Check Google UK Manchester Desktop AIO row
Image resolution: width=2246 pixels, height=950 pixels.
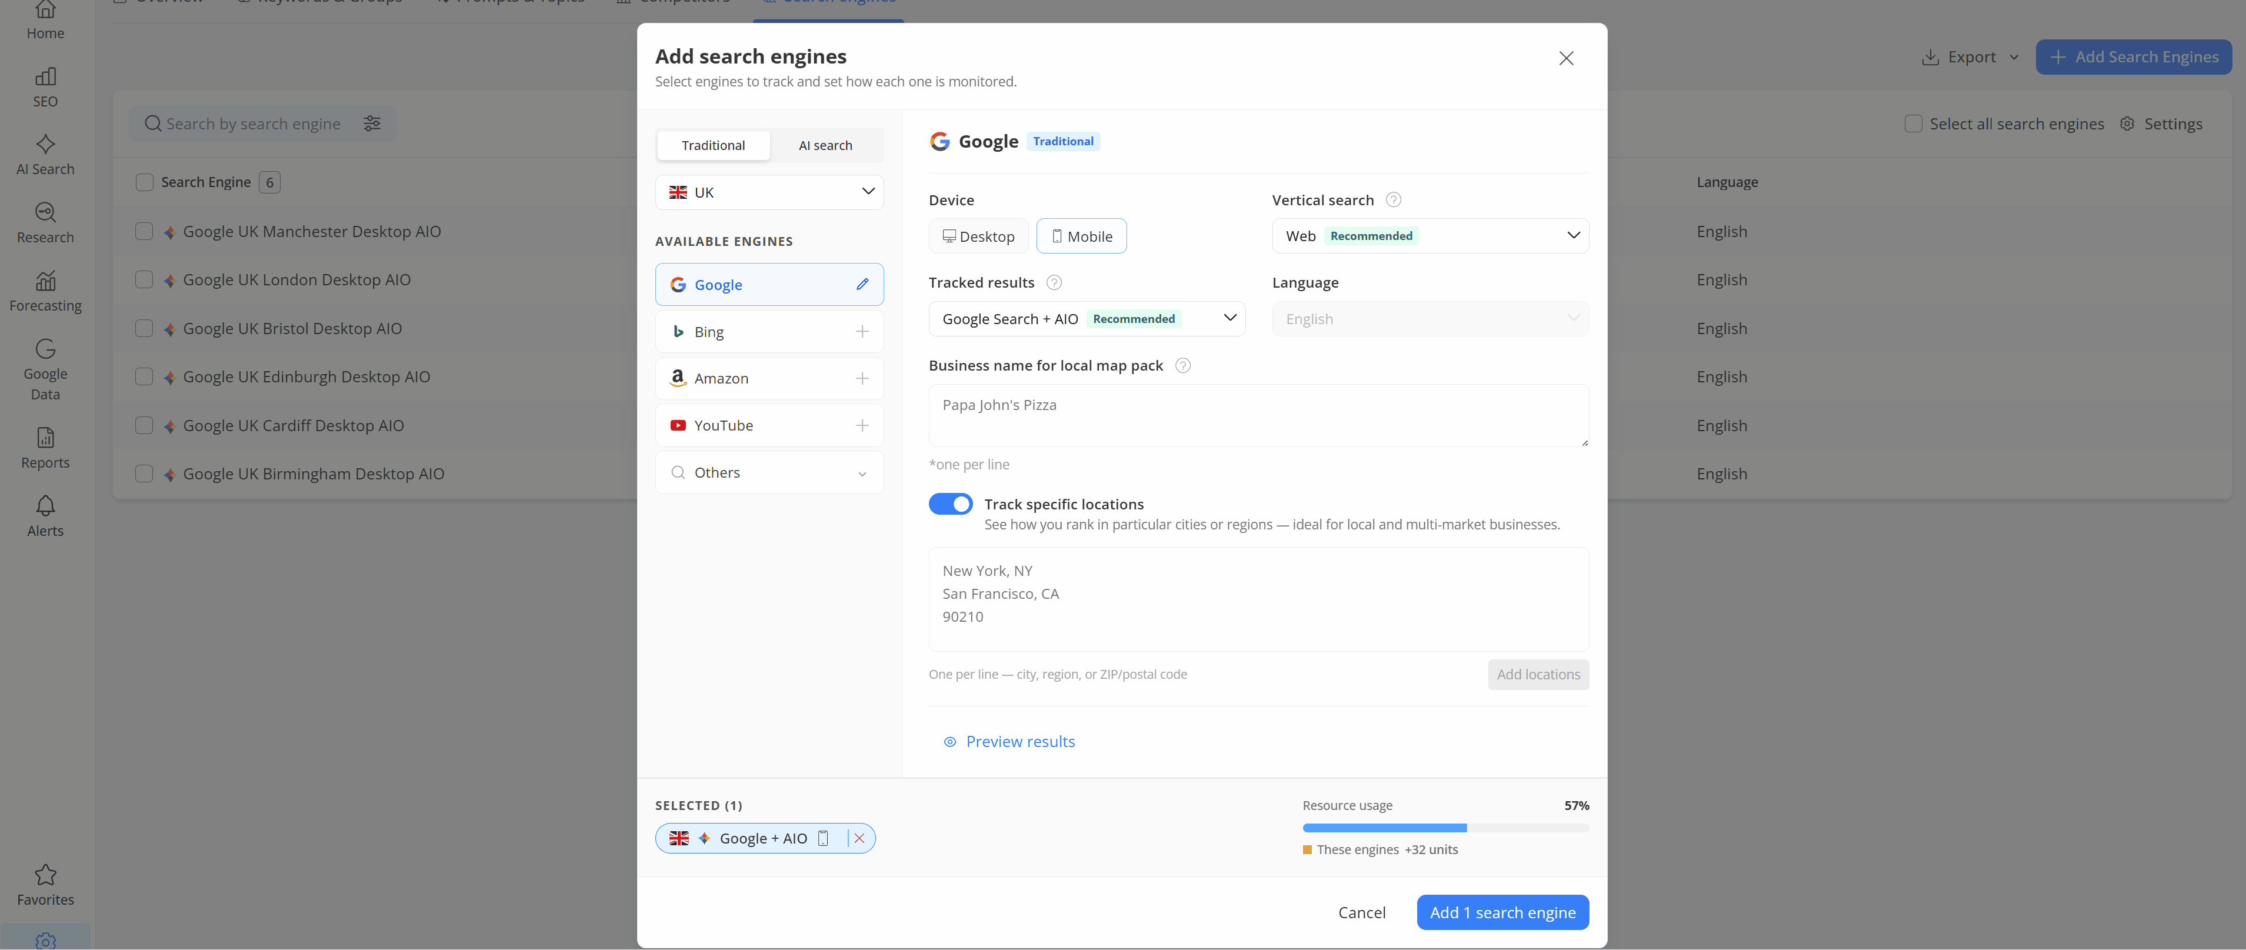(x=145, y=231)
